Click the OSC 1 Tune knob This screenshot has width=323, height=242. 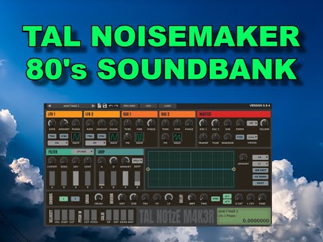coord(128,123)
